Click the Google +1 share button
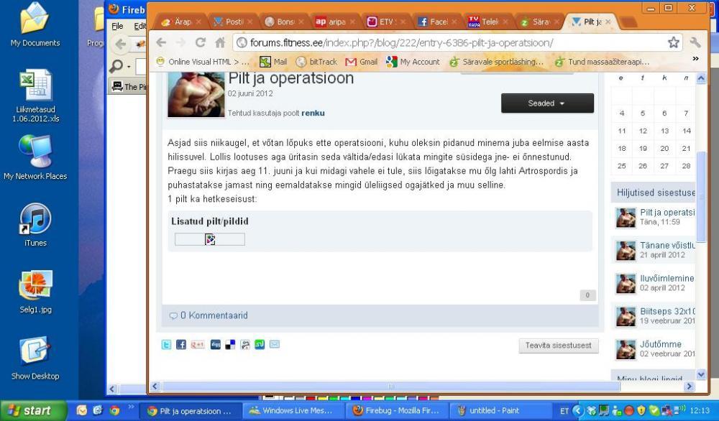The image size is (719, 421). (197, 345)
